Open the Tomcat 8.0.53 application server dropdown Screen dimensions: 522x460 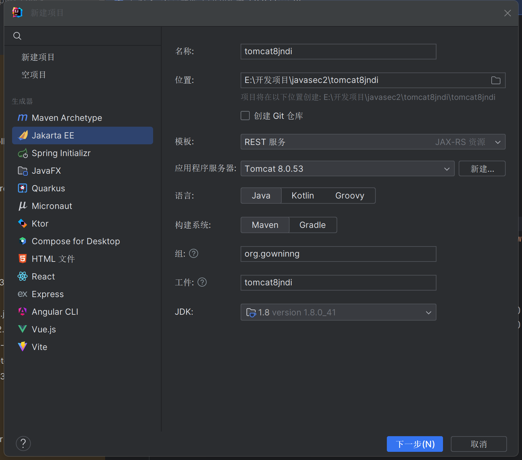[347, 169]
